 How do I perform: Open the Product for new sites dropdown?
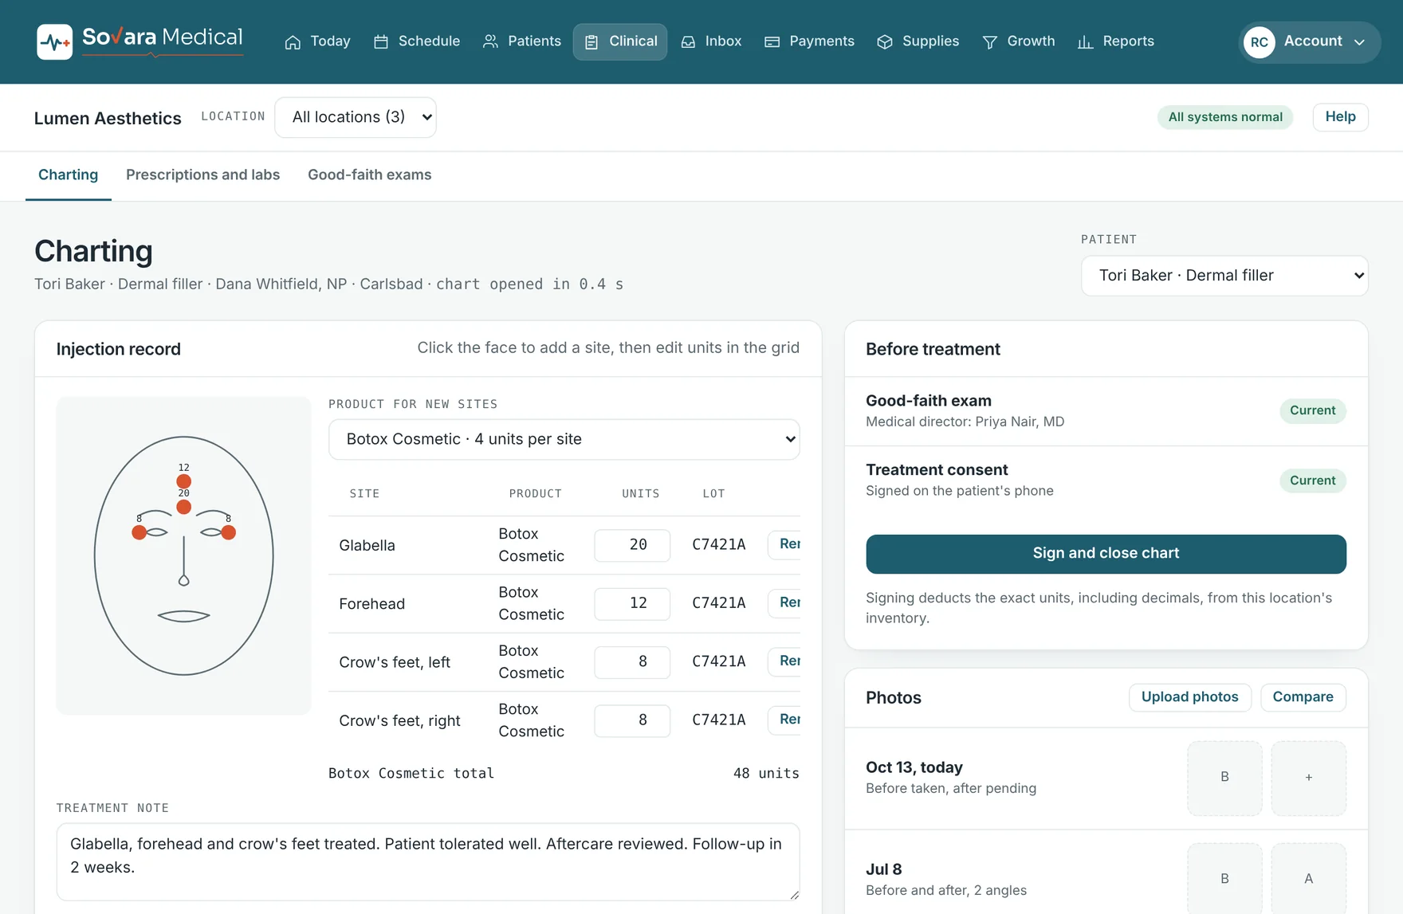[x=564, y=439]
